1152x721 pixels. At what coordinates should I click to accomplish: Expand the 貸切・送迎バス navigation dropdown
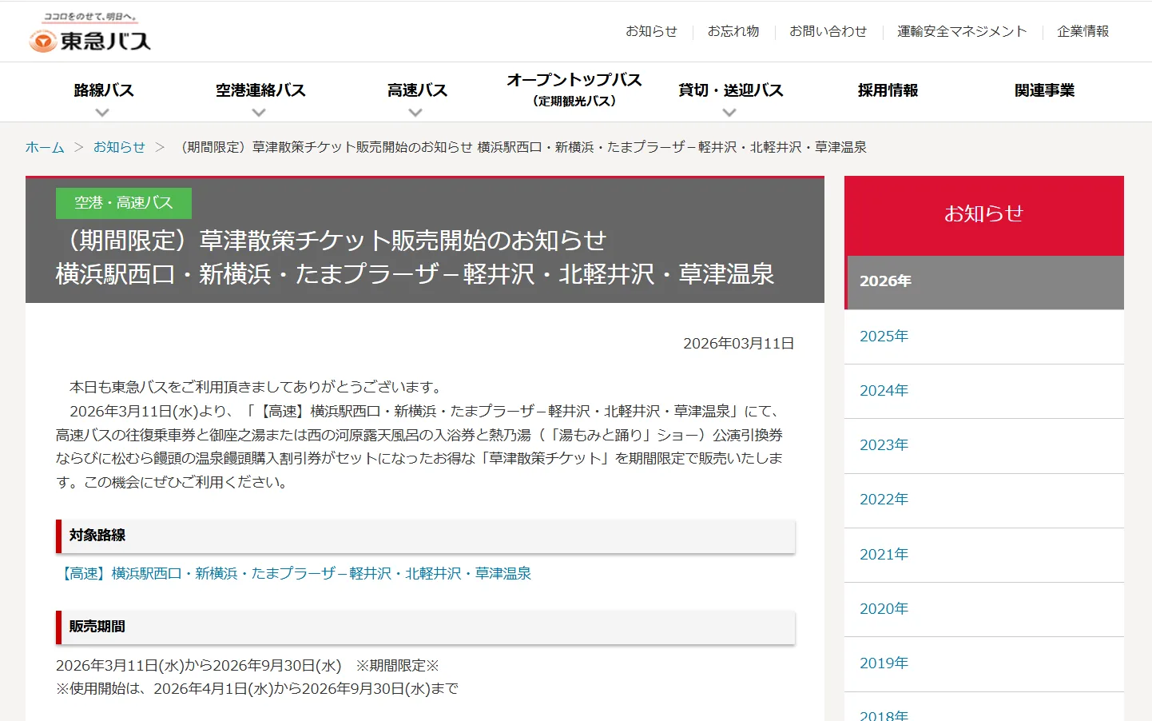coord(729,90)
